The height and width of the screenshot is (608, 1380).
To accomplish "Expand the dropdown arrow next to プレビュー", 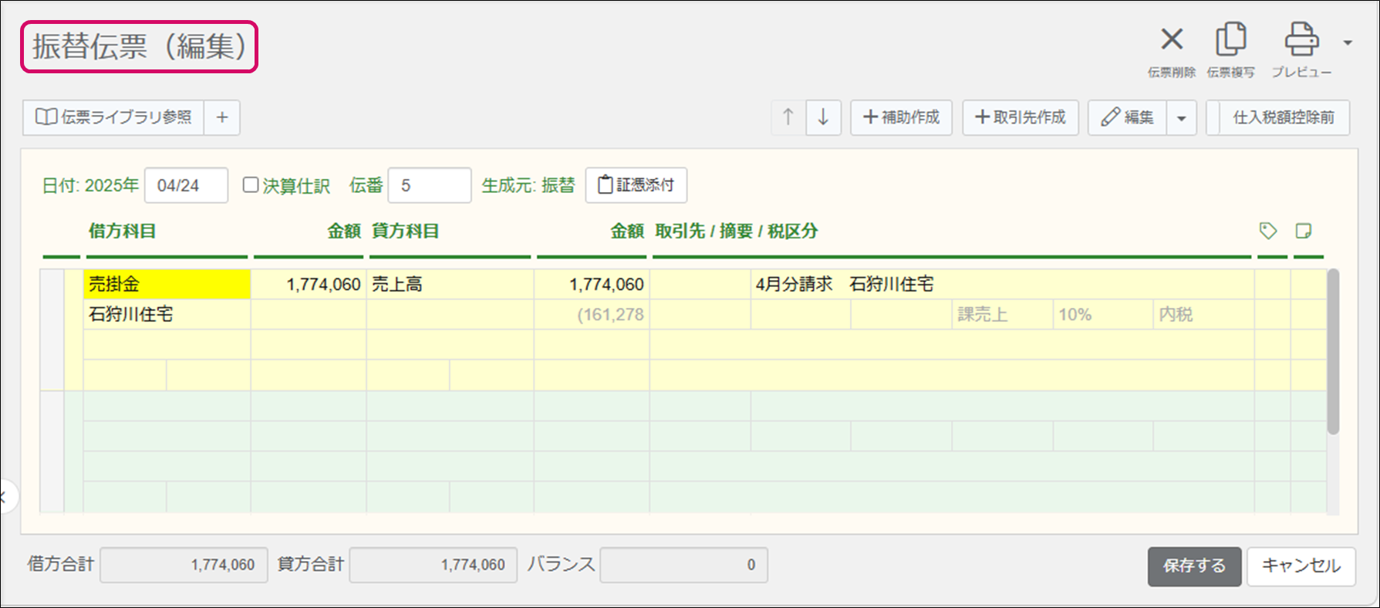I will (1348, 42).
